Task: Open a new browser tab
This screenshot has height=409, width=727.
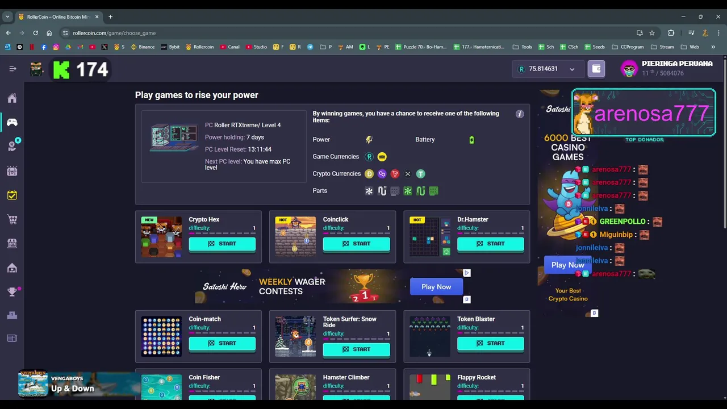Action: point(111,16)
